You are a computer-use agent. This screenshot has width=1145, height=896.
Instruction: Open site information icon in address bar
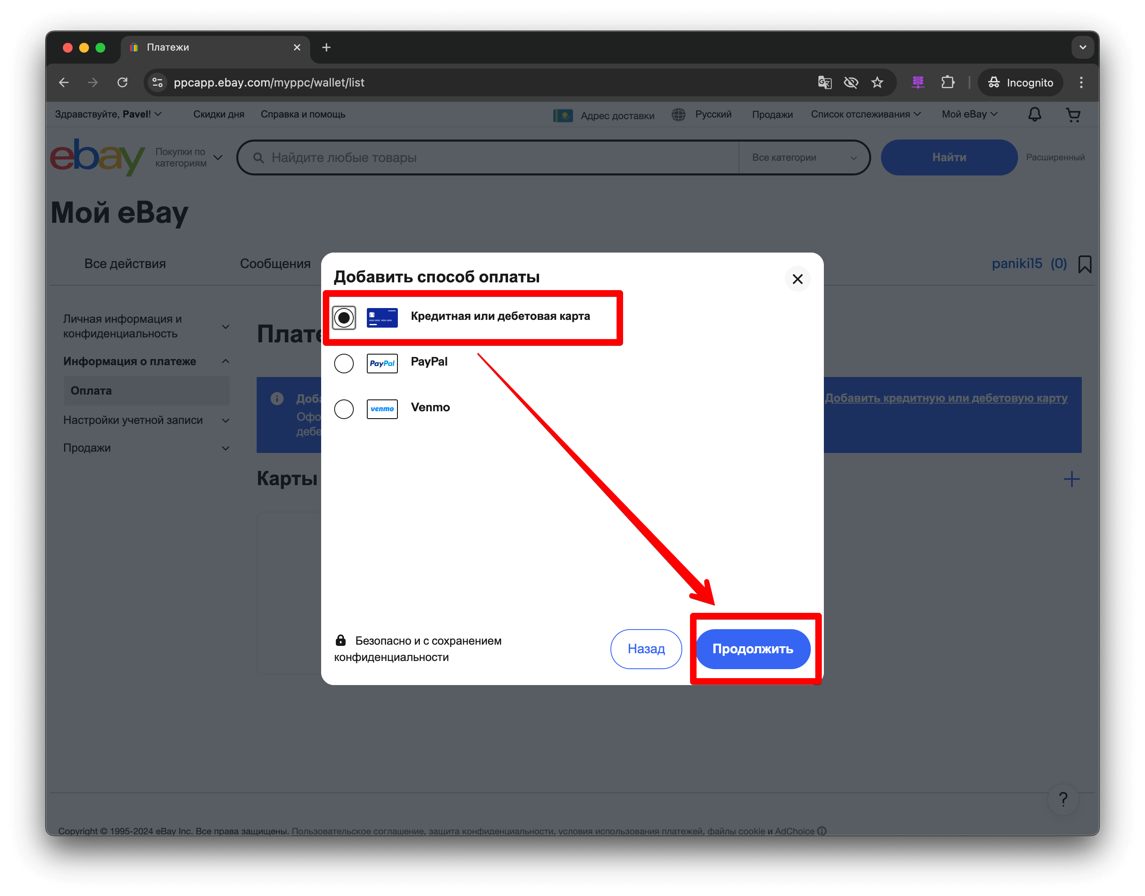158,82
